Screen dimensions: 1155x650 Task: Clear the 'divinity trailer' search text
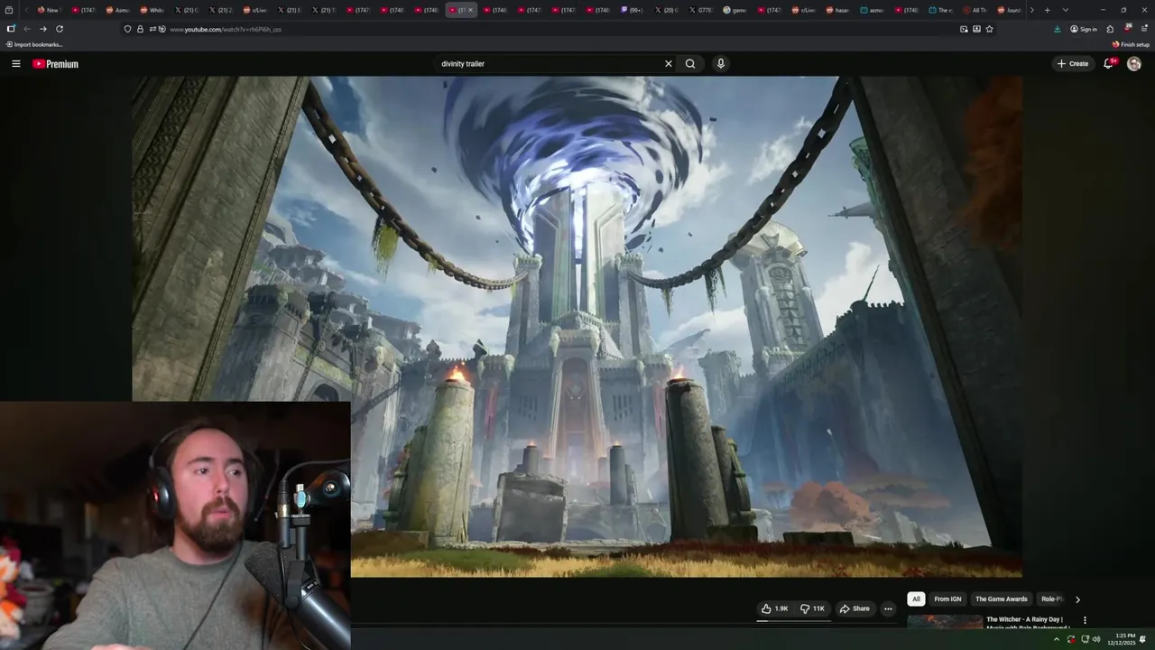668,64
